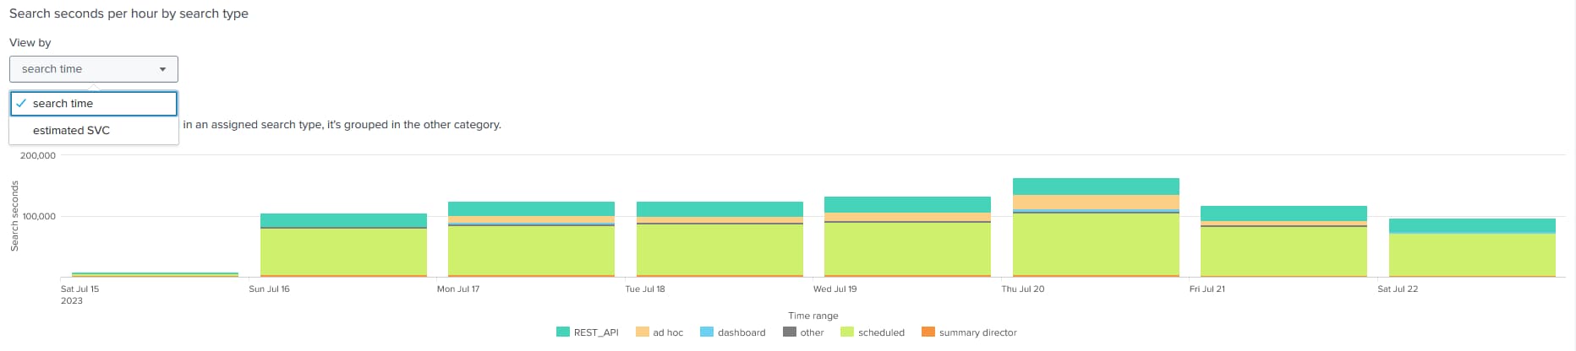Toggle the REST_API series legend label
This screenshot has height=351, width=1576.
[596, 333]
